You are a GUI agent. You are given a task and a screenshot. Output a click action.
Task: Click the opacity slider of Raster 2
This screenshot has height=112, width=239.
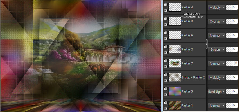232,50
